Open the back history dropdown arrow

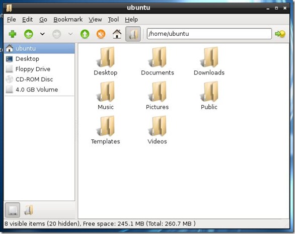click(42, 34)
